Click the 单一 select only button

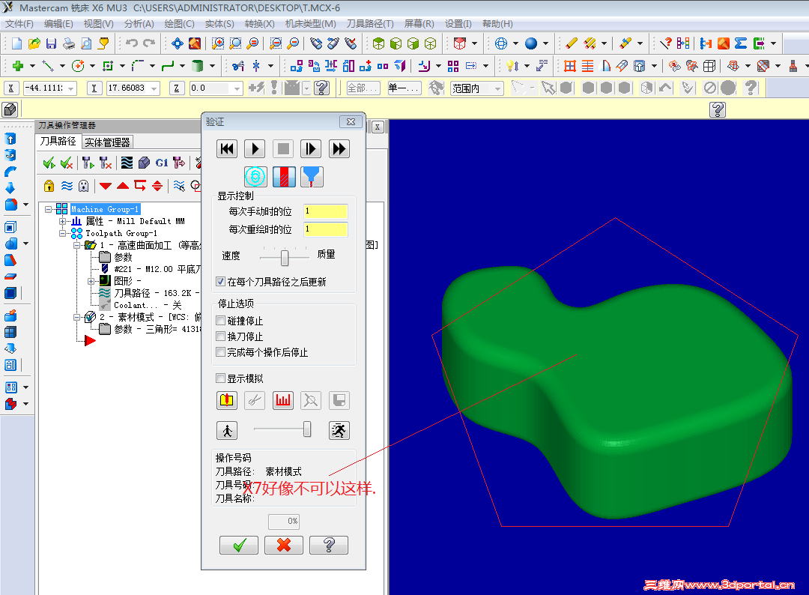[x=404, y=88]
